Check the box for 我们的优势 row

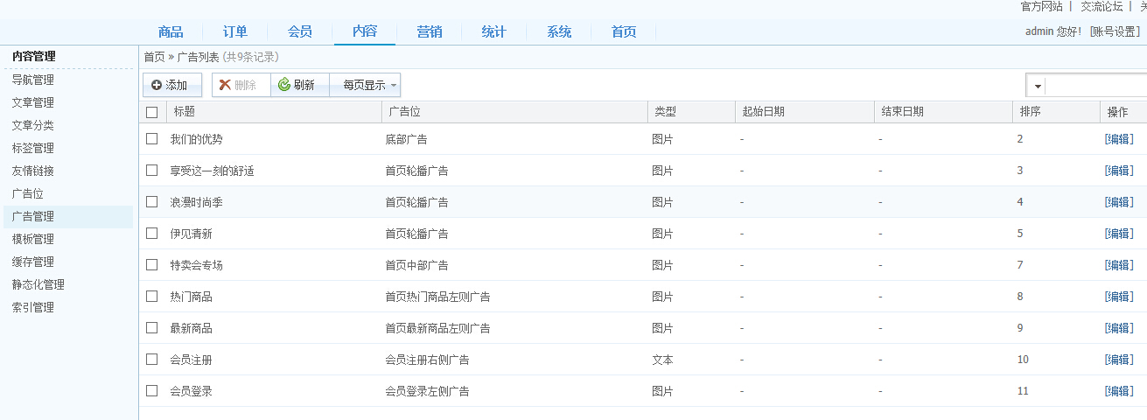(152, 138)
